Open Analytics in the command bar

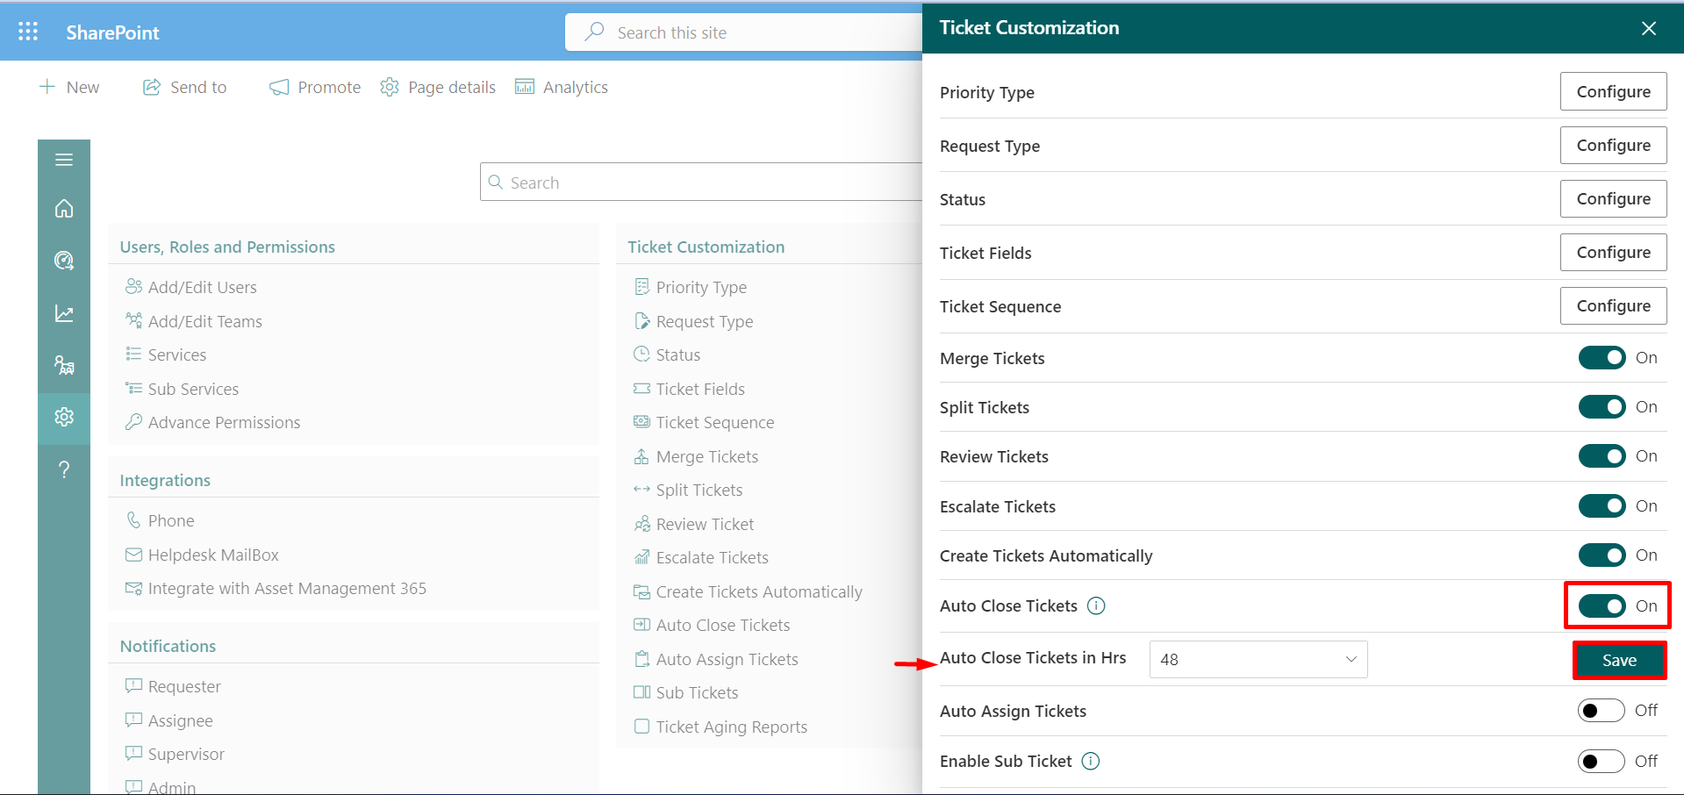[x=562, y=87]
